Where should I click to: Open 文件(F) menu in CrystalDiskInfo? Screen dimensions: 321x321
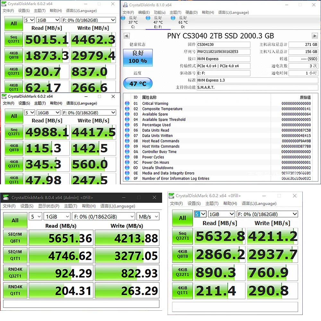click(x=128, y=12)
